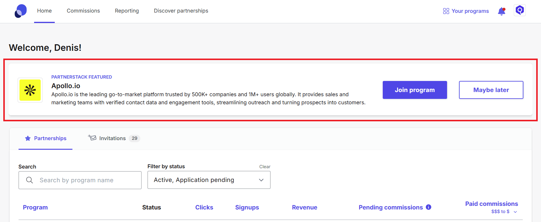The image size is (541, 222).
Task: Click the Invitations count badge 29
Action: 134,138
